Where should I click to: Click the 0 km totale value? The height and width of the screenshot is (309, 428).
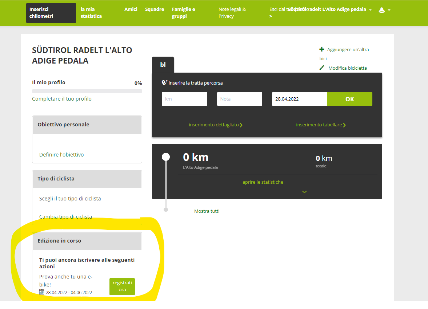[x=324, y=158]
